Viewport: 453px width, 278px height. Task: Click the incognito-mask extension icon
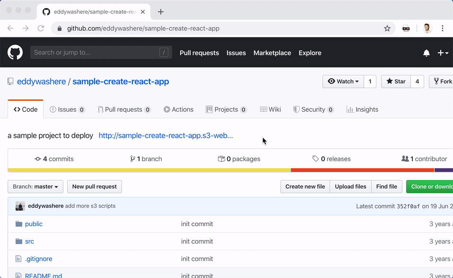(406, 28)
